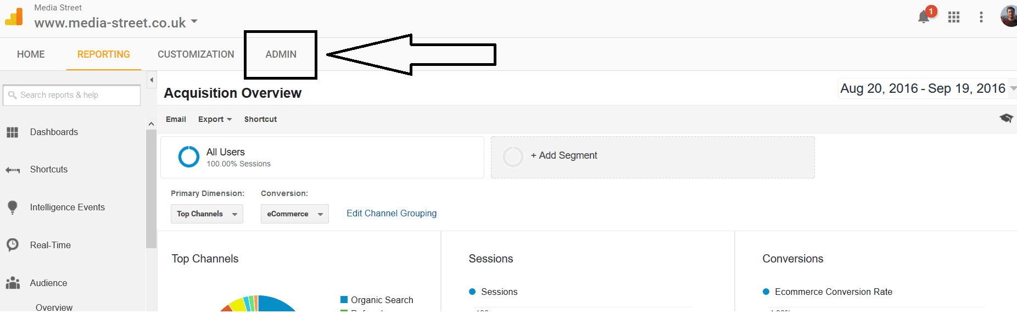
Task: Open the three-dot more options menu
Action: pyautogui.click(x=981, y=17)
